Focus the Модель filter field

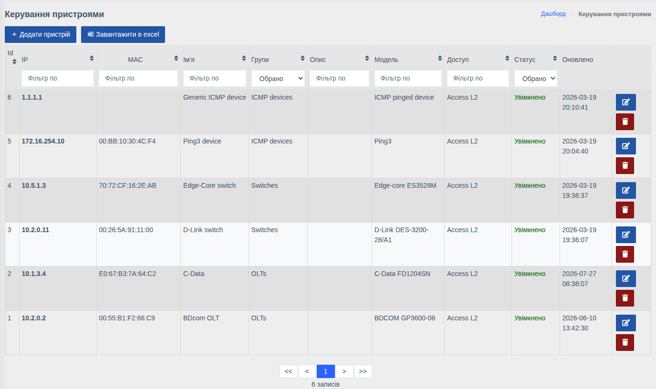(x=408, y=78)
